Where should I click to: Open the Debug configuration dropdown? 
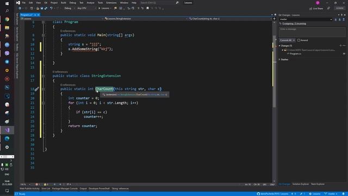pos(69,8)
